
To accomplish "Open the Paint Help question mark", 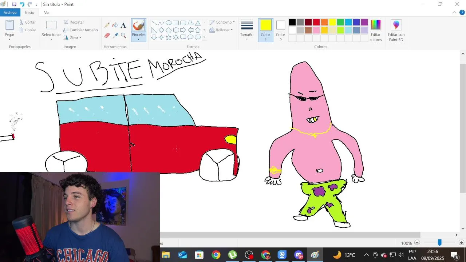I will 462,12.
